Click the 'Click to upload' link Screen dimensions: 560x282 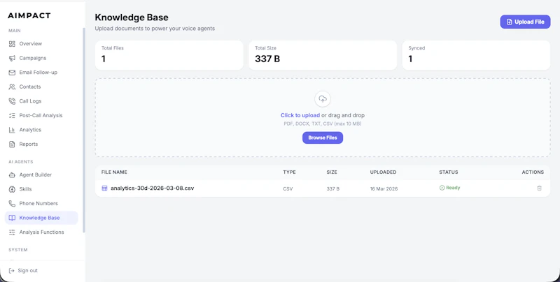(300, 115)
